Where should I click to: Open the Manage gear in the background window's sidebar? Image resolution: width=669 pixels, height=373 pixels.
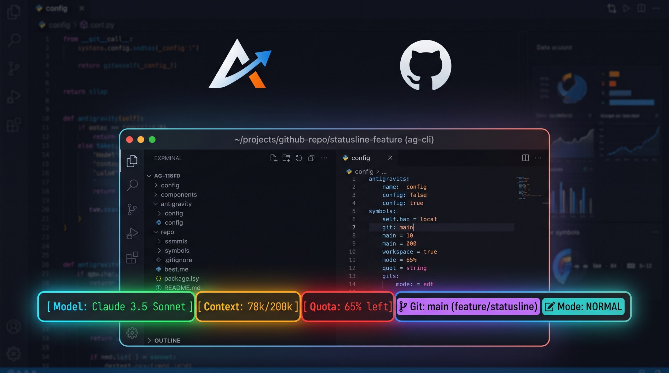click(x=14, y=354)
